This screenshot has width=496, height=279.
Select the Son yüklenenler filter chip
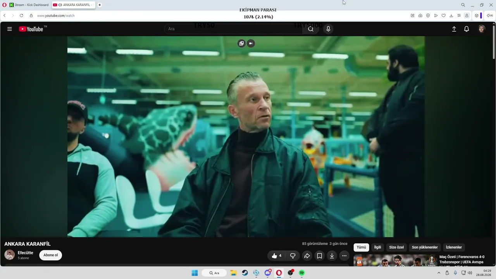pos(425,247)
